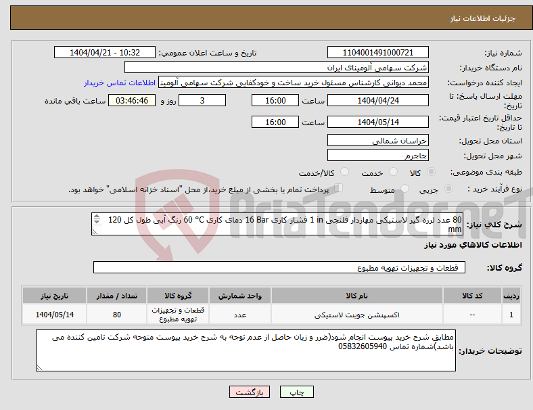Click the گروه کالا column header
533x410 pixels.
point(178,296)
